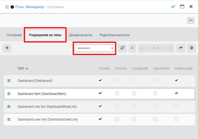
Task: Click the ЧТЕНИЕ column header
Action: tap(104, 69)
